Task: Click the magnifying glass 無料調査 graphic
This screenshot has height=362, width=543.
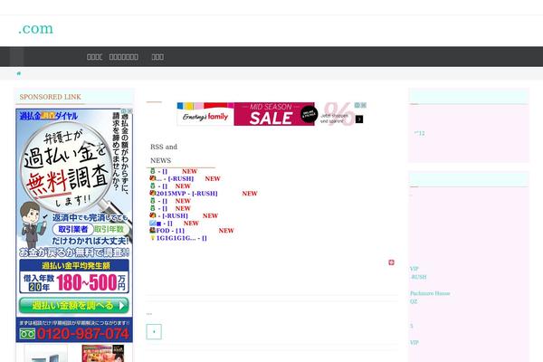Action: pyautogui.click(x=66, y=167)
